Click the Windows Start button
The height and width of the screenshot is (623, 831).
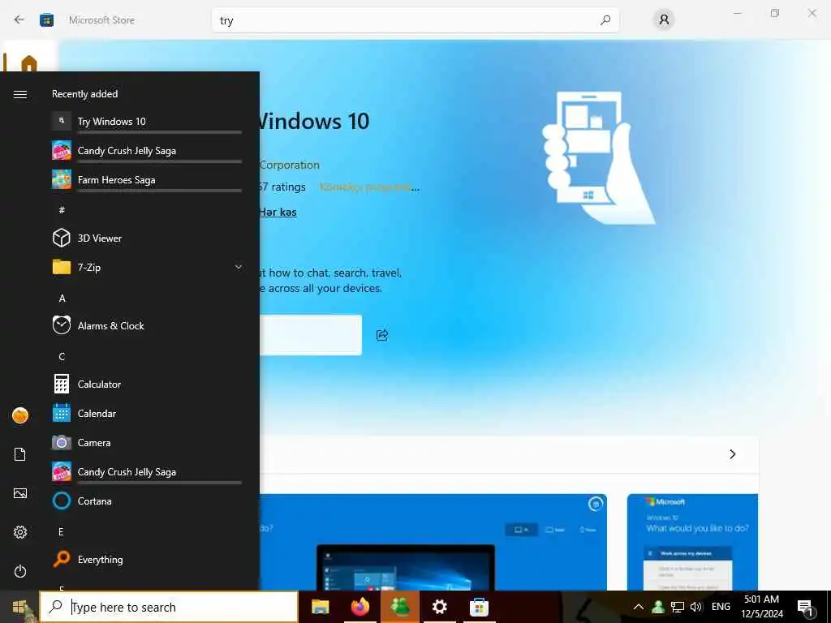pos(19,607)
